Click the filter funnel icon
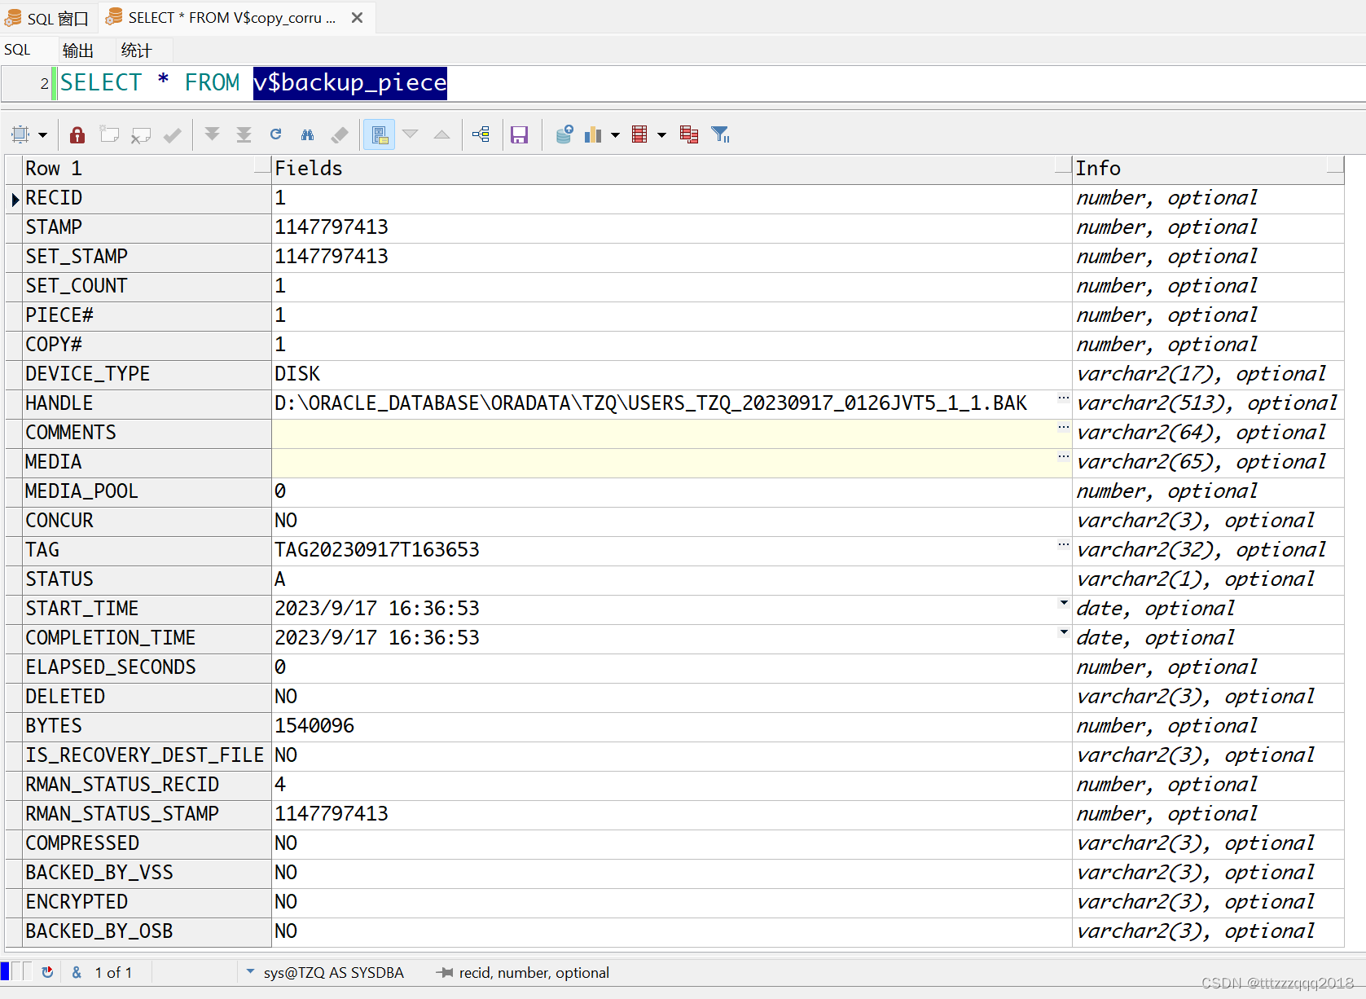This screenshot has height=999, width=1366. [720, 134]
